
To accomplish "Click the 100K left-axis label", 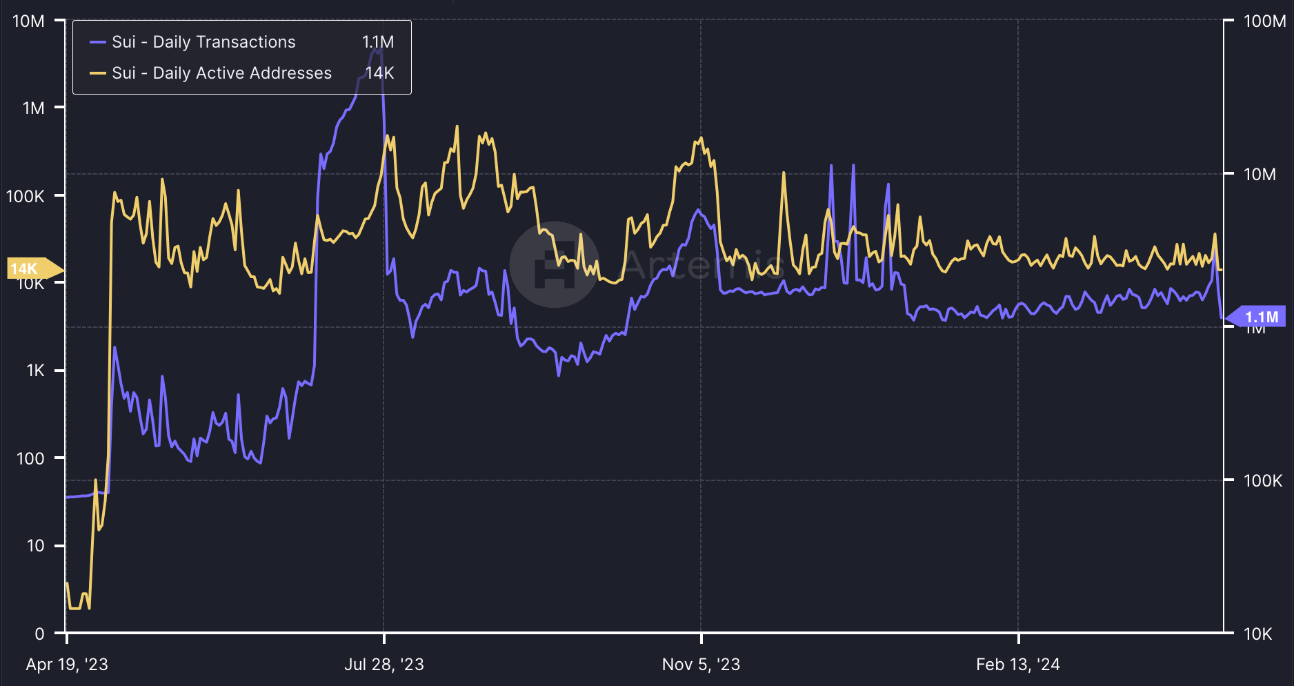I will (x=26, y=197).
